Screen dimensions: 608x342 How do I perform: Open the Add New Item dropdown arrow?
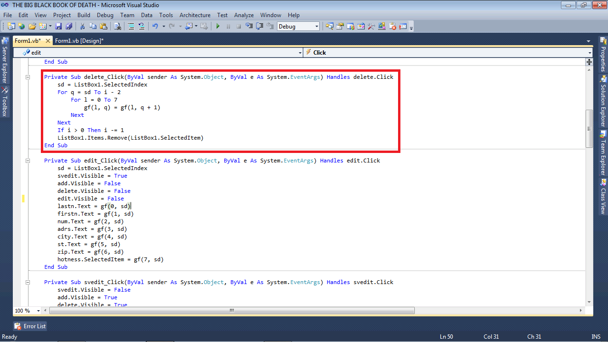pyautogui.click(x=50, y=26)
